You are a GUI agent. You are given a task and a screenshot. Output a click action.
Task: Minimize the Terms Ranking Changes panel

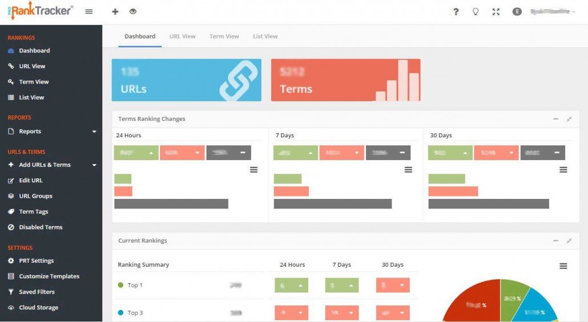(x=556, y=119)
